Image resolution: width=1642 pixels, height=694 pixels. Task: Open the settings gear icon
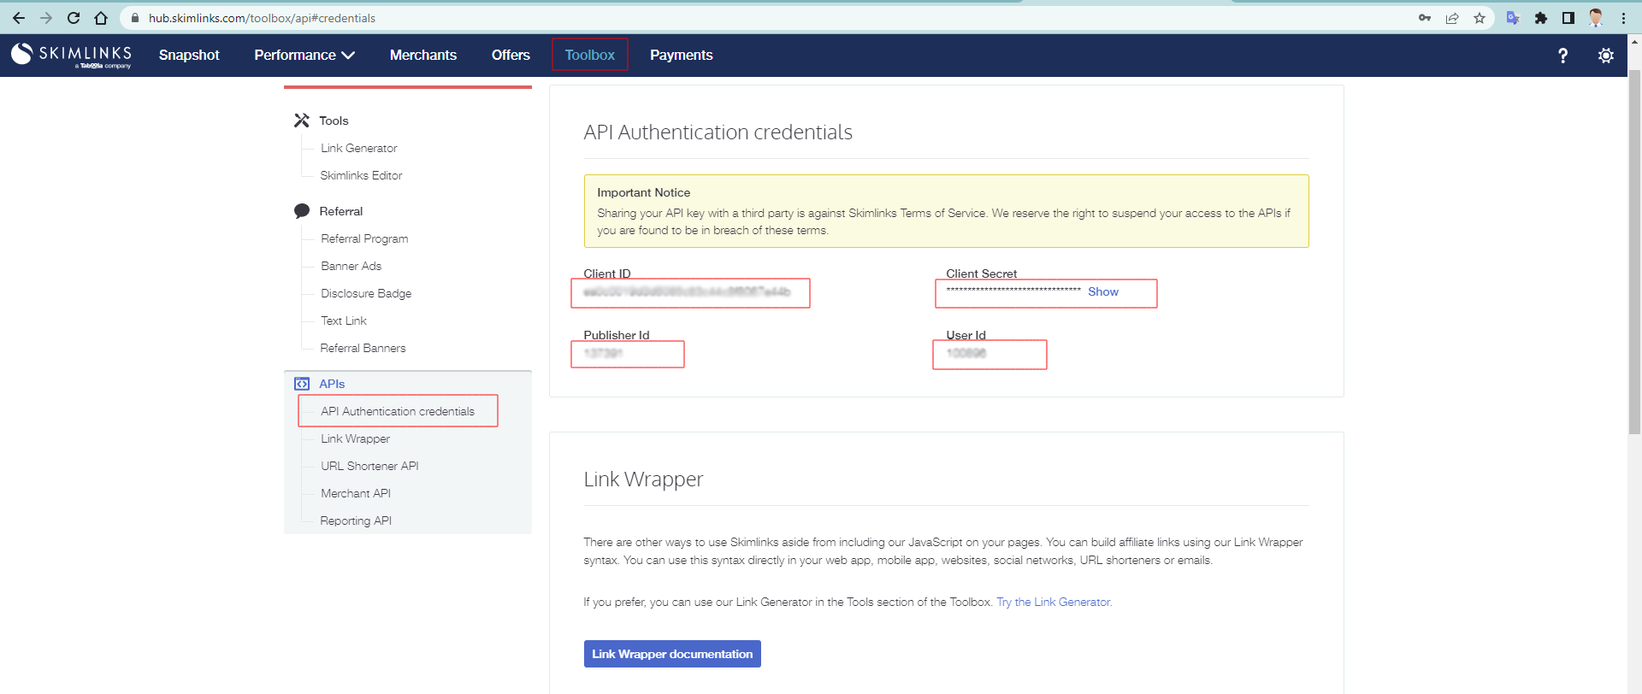pos(1605,56)
